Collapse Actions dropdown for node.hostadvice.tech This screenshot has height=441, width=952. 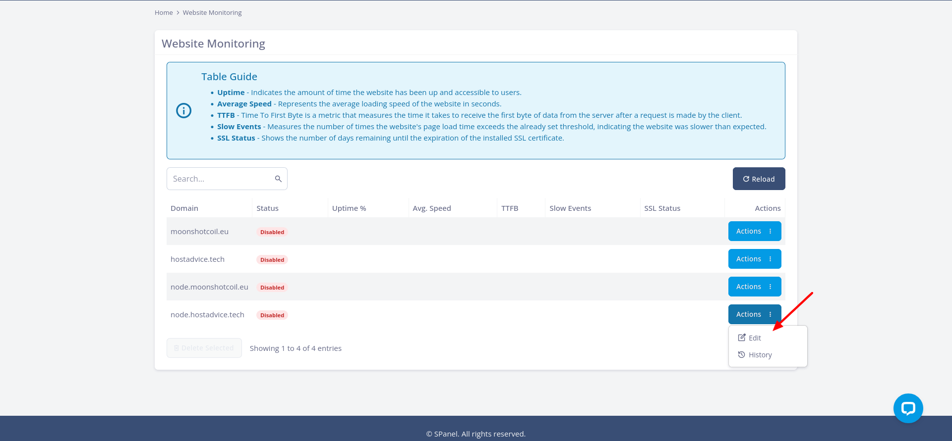click(755, 314)
